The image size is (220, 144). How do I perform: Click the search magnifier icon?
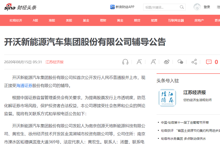[182, 7]
